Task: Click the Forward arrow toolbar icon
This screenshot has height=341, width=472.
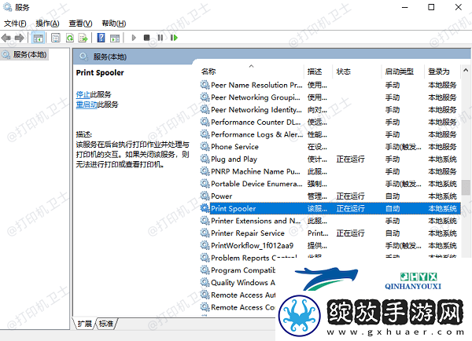Action: click(19, 38)
